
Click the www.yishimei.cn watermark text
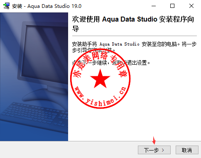coord(100,97)
